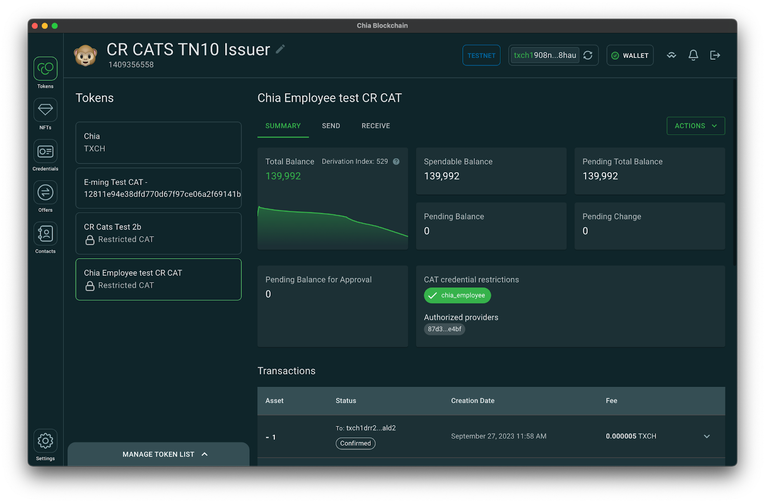Click the Confirmed status badge

coord(356,443)
